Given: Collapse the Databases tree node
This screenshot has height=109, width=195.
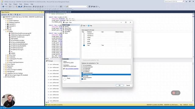Looking at the screenshot, I should click(4, 19).
